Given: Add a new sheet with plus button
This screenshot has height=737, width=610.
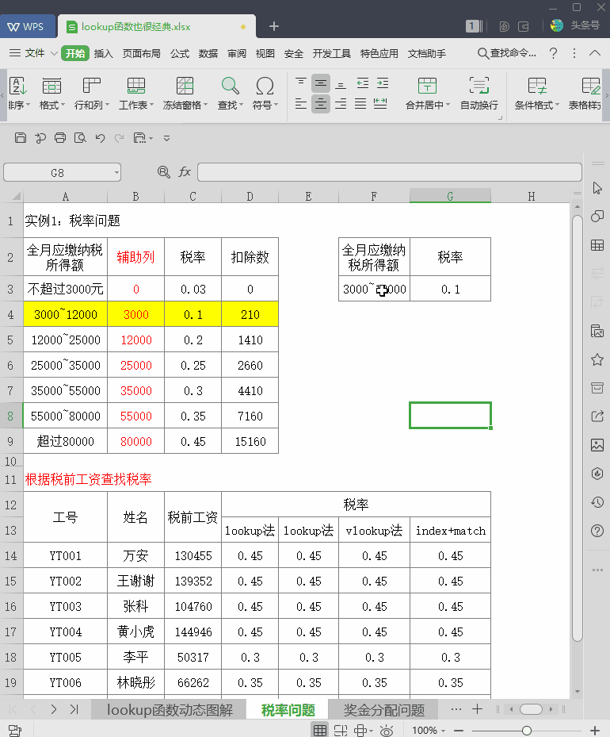Looking at the screenshot, I should 477,708.
